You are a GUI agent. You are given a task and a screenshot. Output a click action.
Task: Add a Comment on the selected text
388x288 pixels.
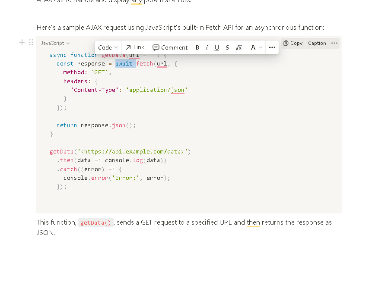[x=170, y=47]
